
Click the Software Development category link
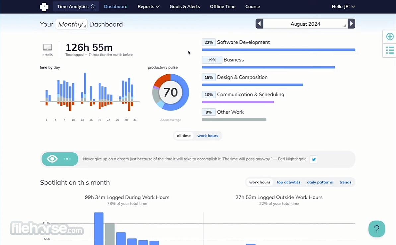[243, 42]
